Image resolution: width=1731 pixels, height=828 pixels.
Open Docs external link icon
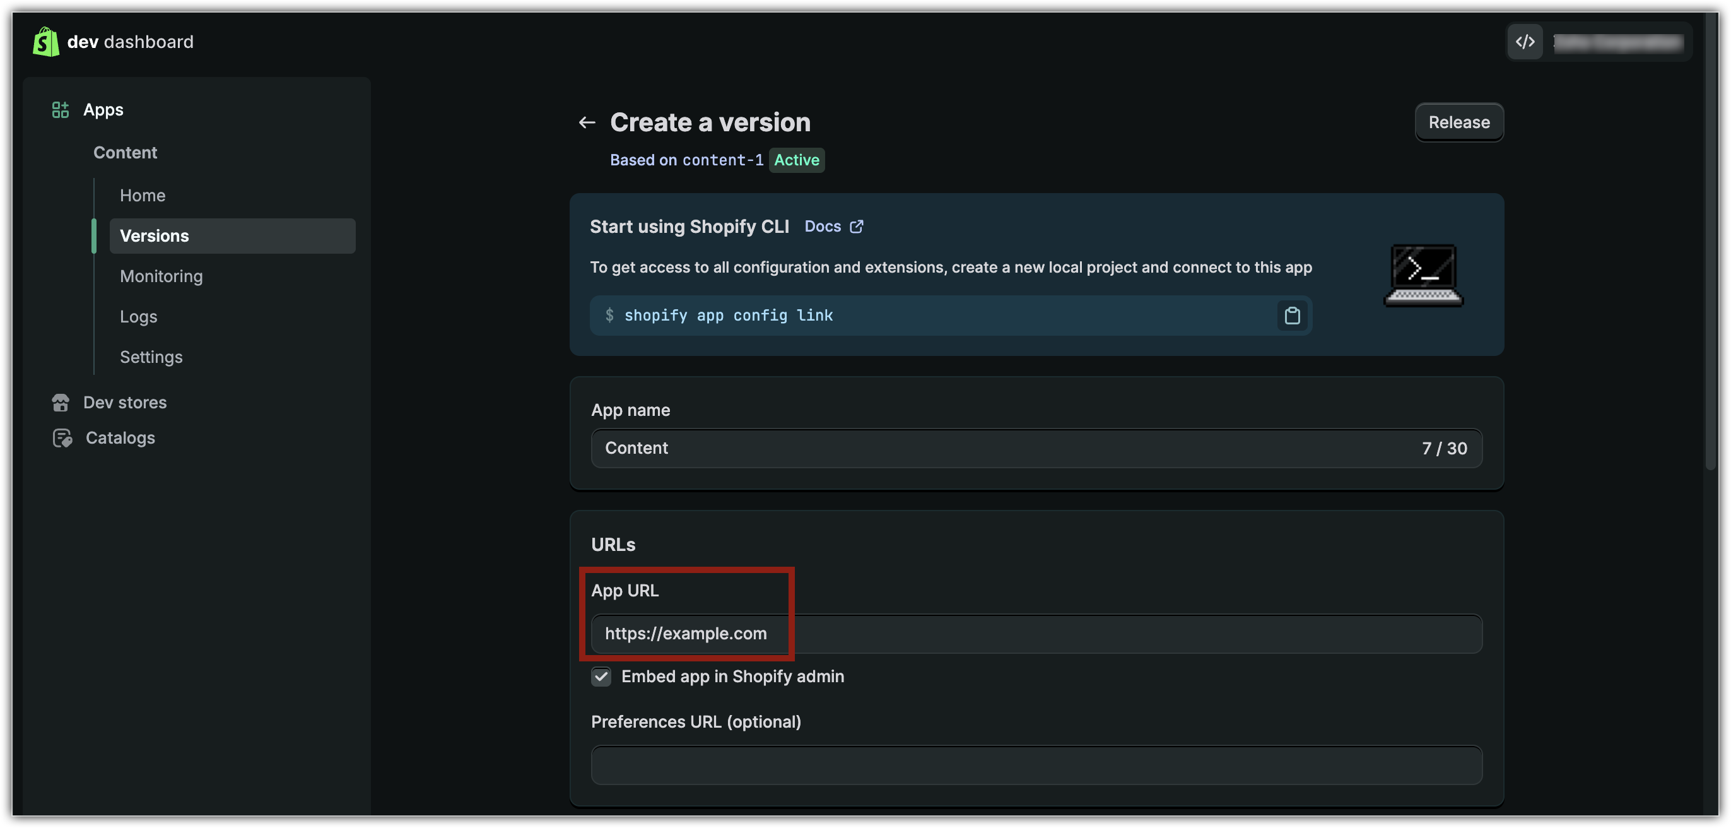856,227
